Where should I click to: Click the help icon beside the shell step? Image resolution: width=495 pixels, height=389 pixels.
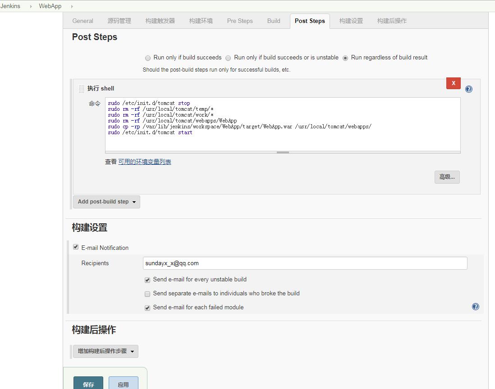point(469,89)
